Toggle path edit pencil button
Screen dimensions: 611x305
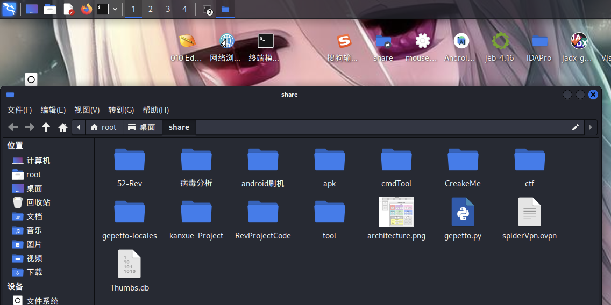pos(575,127)
